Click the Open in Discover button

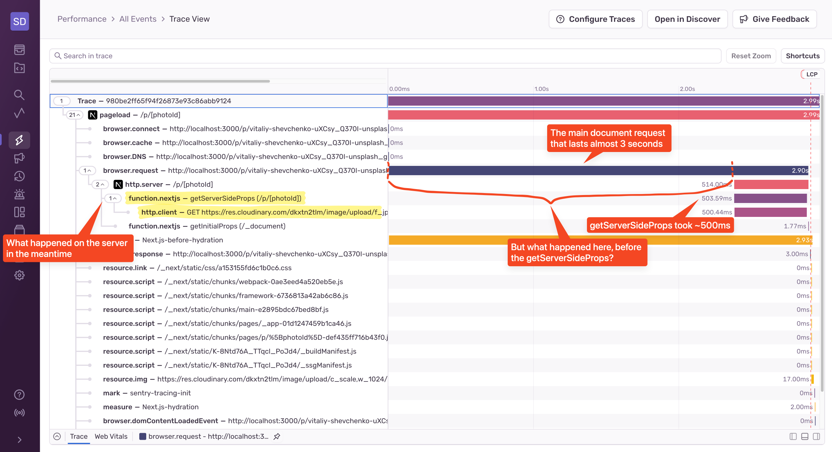(x=687, y=19)
